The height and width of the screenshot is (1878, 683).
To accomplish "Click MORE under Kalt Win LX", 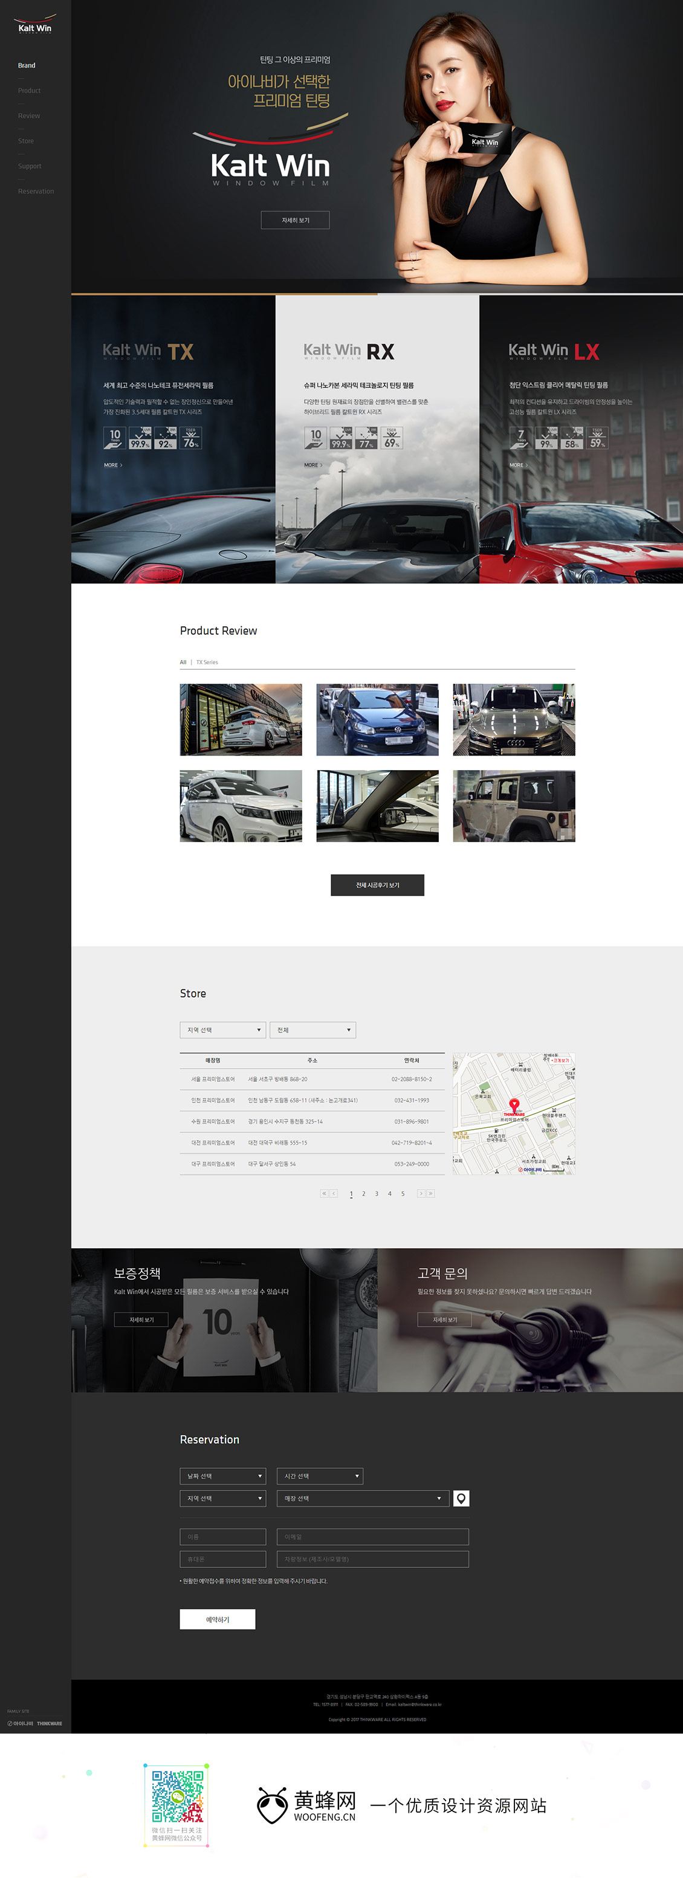I will pos(518,465).
